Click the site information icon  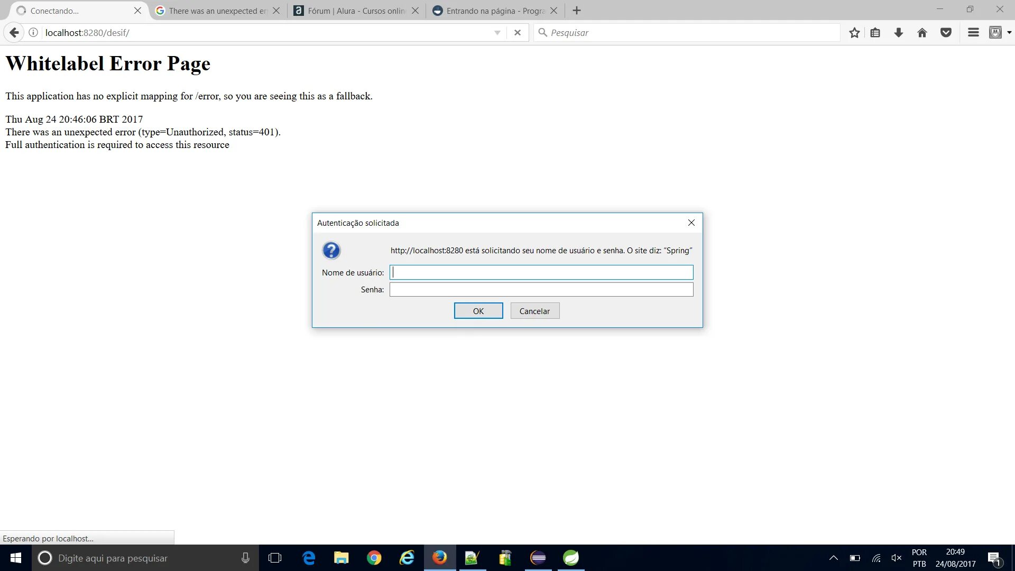33,33
